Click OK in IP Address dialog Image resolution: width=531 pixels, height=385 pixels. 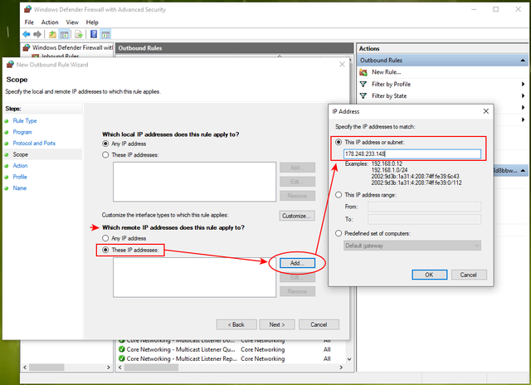[430, 275]
